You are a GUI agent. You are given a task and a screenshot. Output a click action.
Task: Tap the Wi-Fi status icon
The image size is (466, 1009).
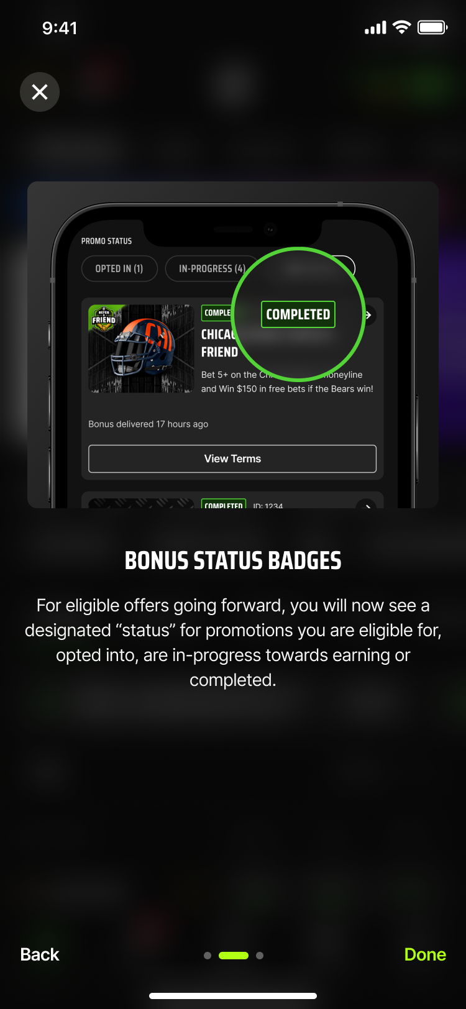[x=402, y=27]
